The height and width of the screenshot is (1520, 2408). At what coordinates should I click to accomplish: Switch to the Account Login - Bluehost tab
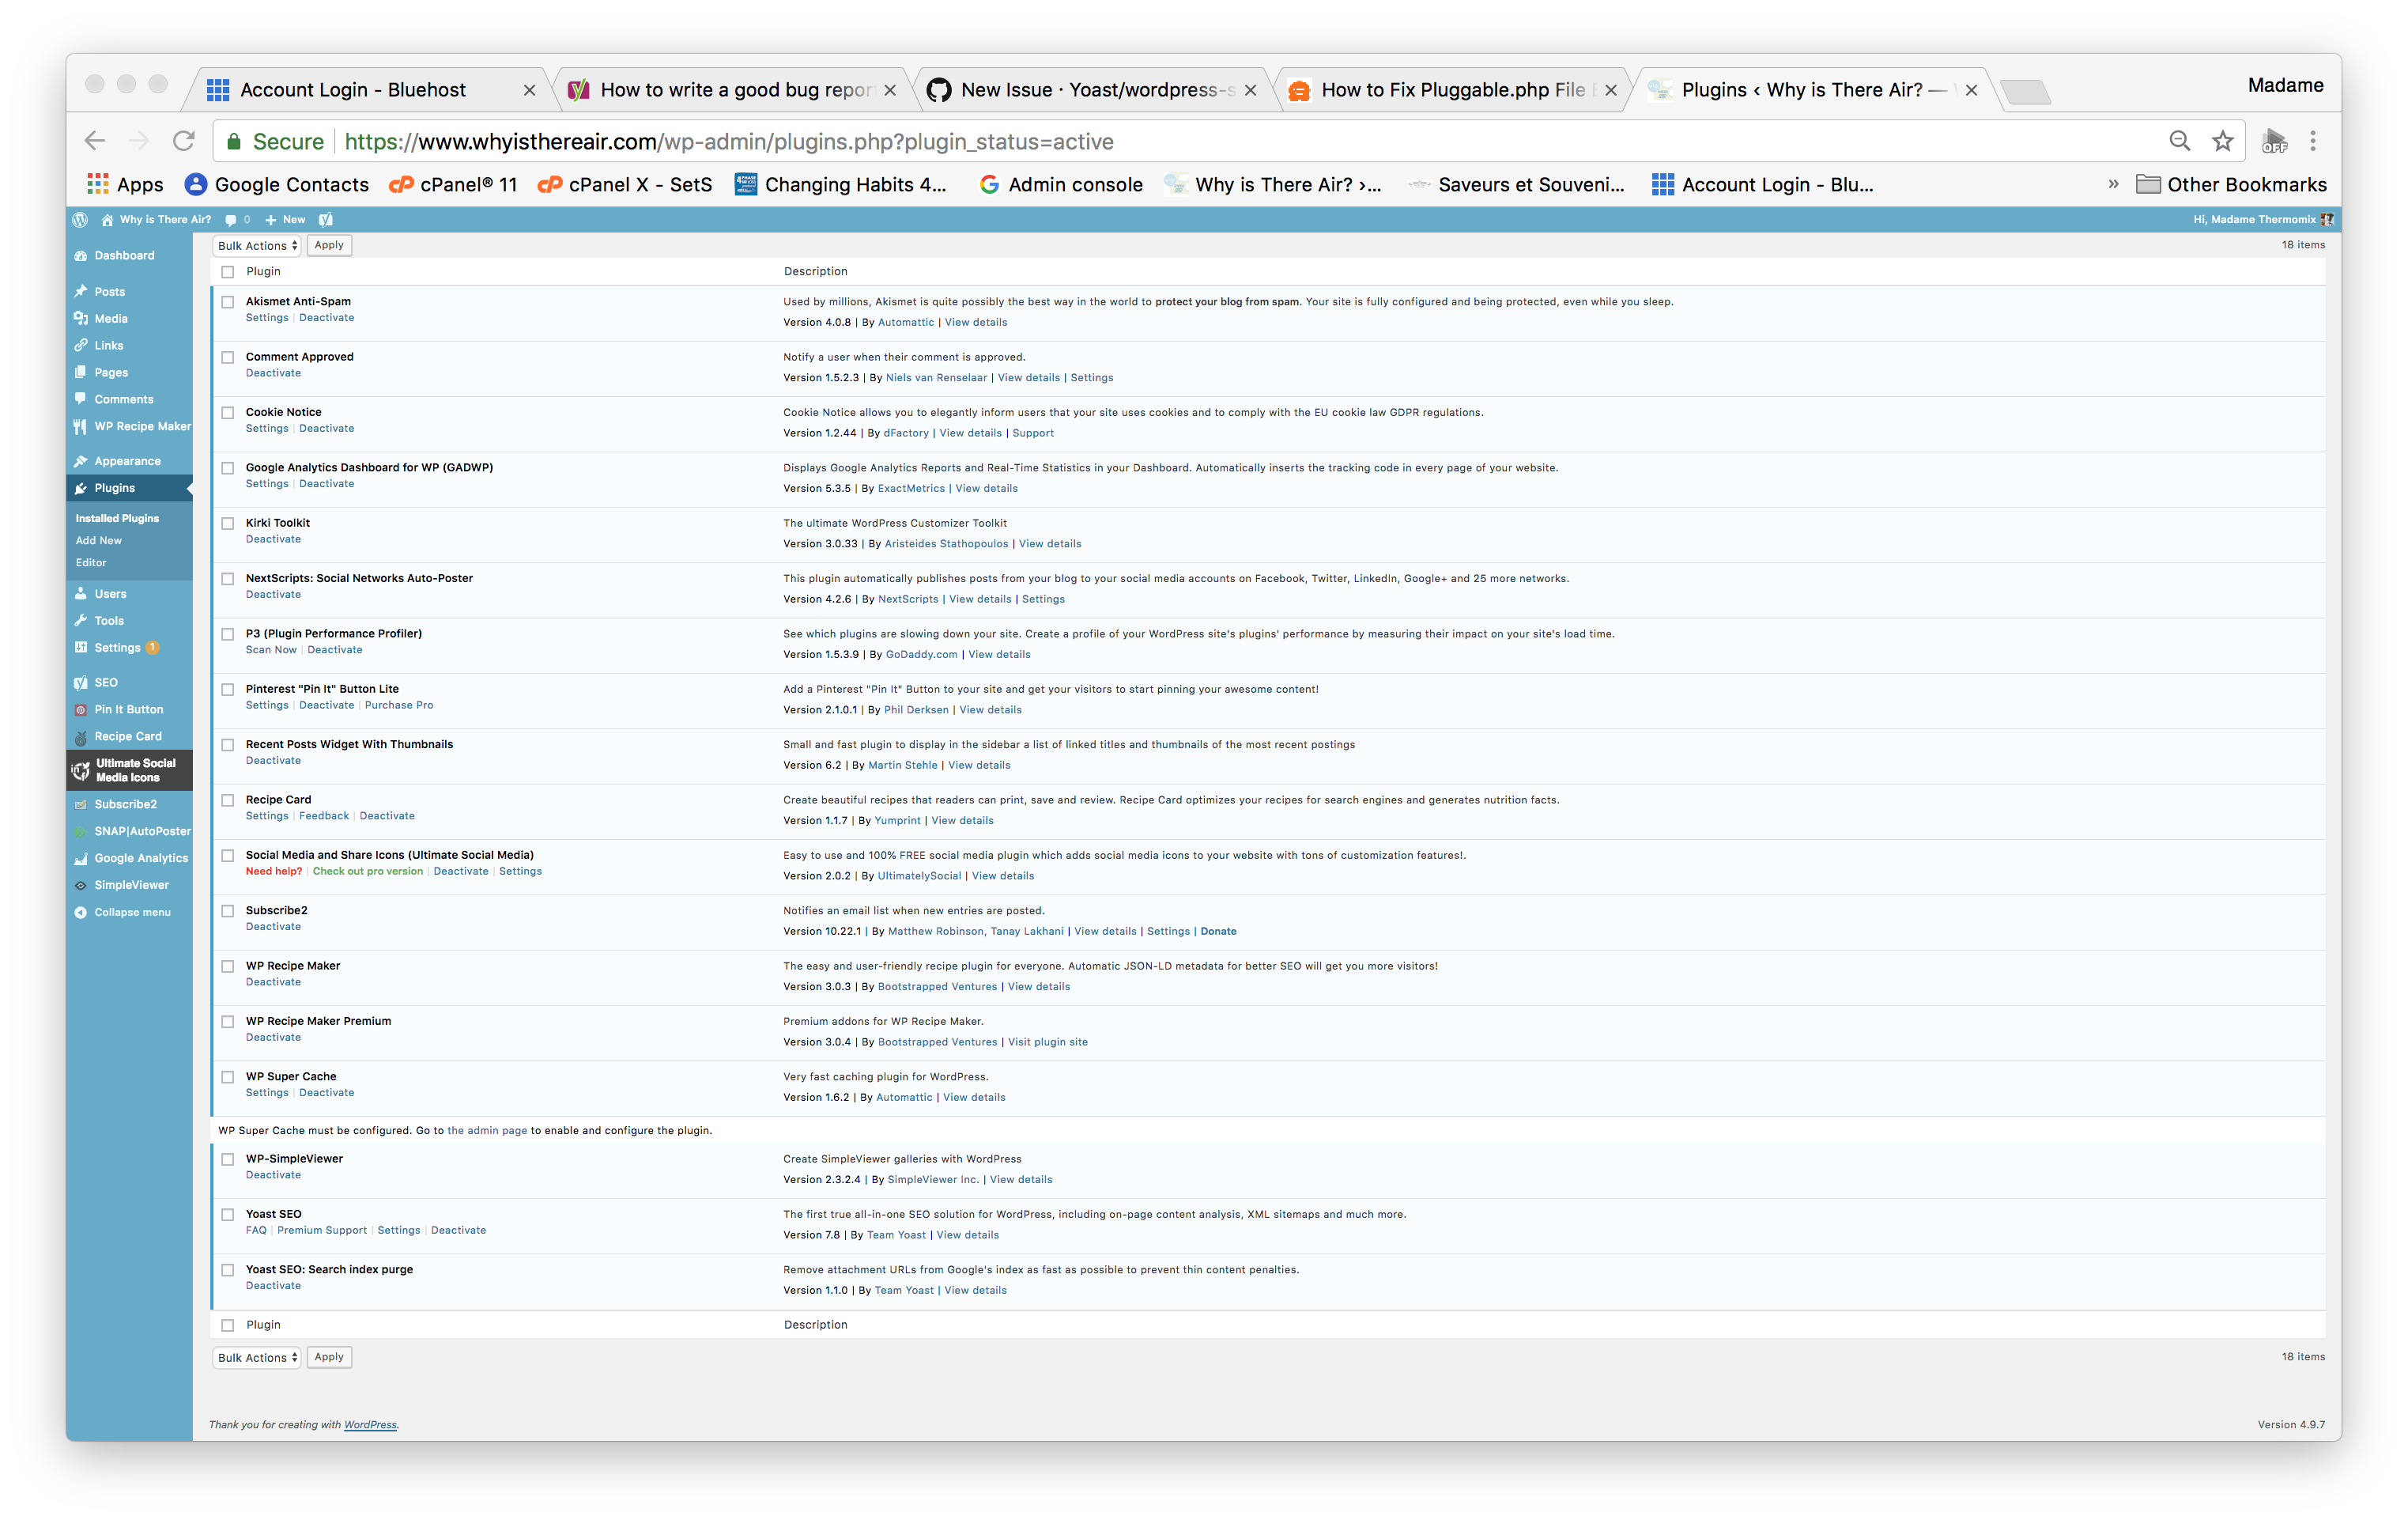[x=352, y=89]
